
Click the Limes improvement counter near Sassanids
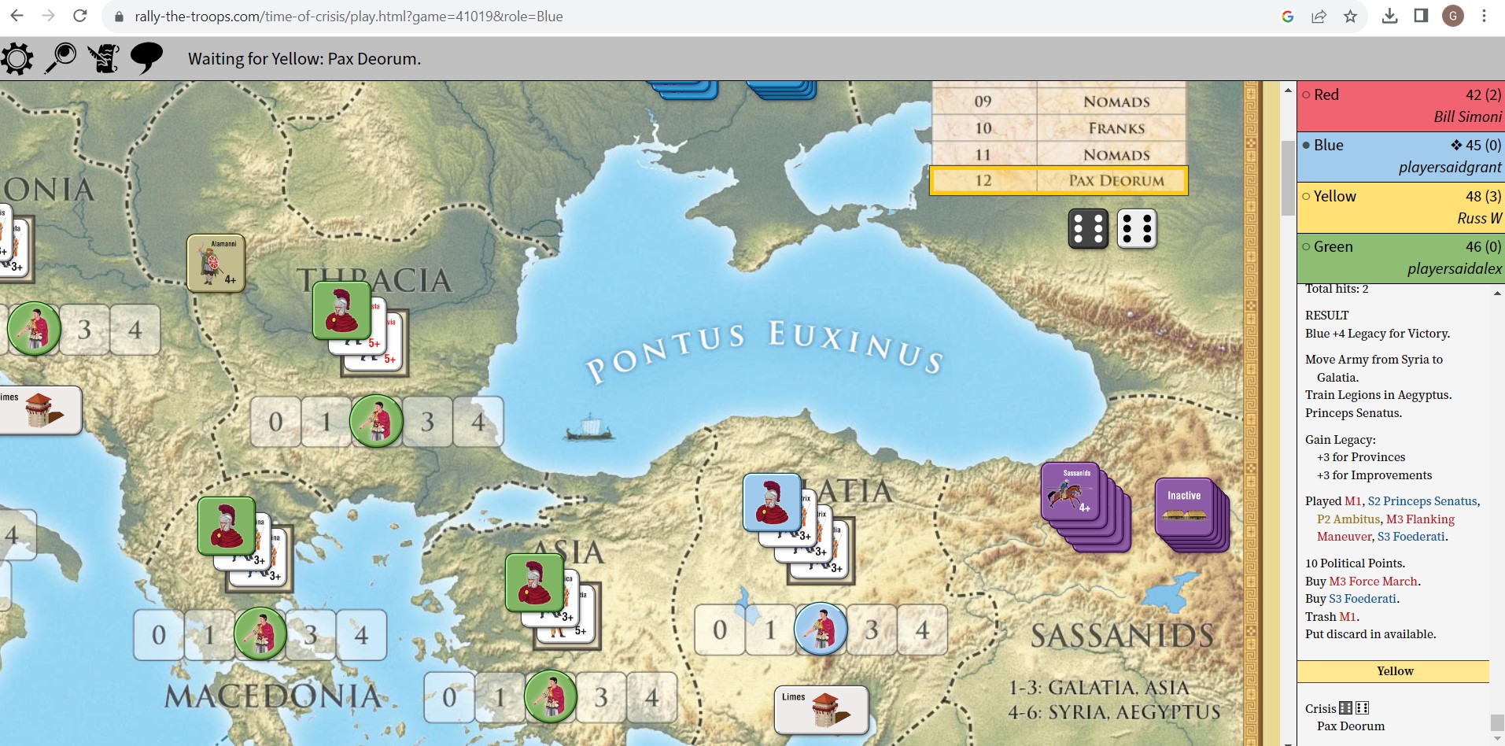point(821,708)
